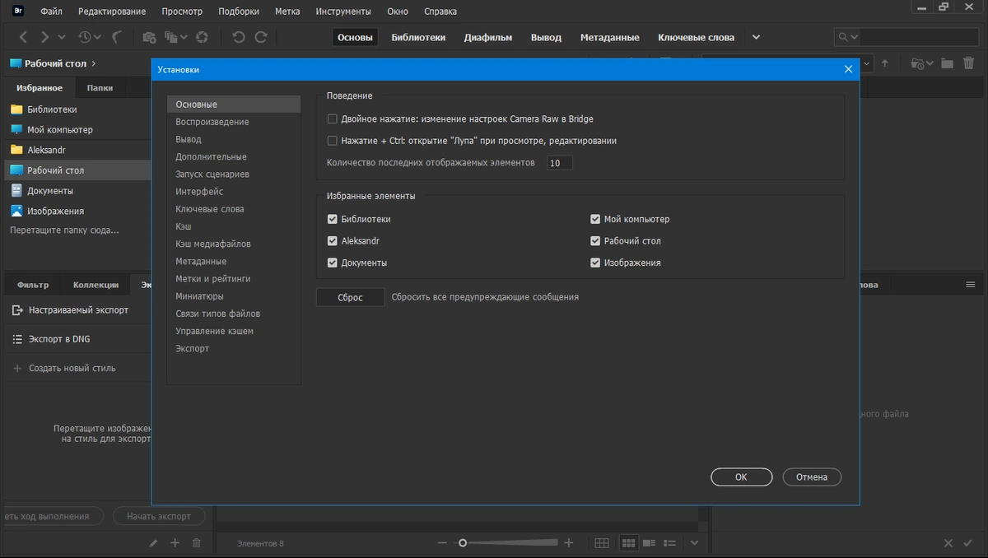Click the boomerang return icon
This screenshot has height=558, width=988.
pyautogui.click(x=117, y=37)
